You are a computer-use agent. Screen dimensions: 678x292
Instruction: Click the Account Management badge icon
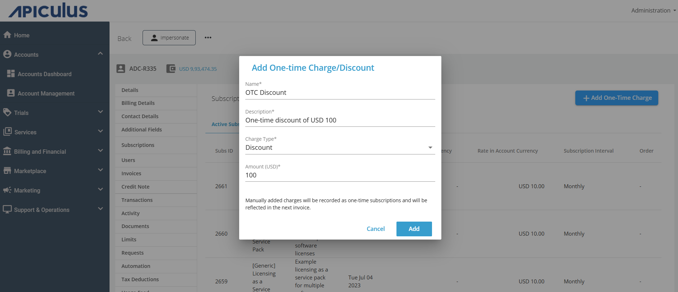(11, 93)
